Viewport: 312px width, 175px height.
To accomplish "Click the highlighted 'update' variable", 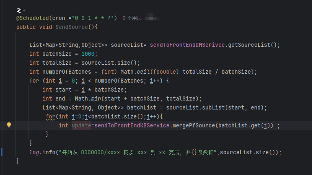I will (x=81, y=125).
